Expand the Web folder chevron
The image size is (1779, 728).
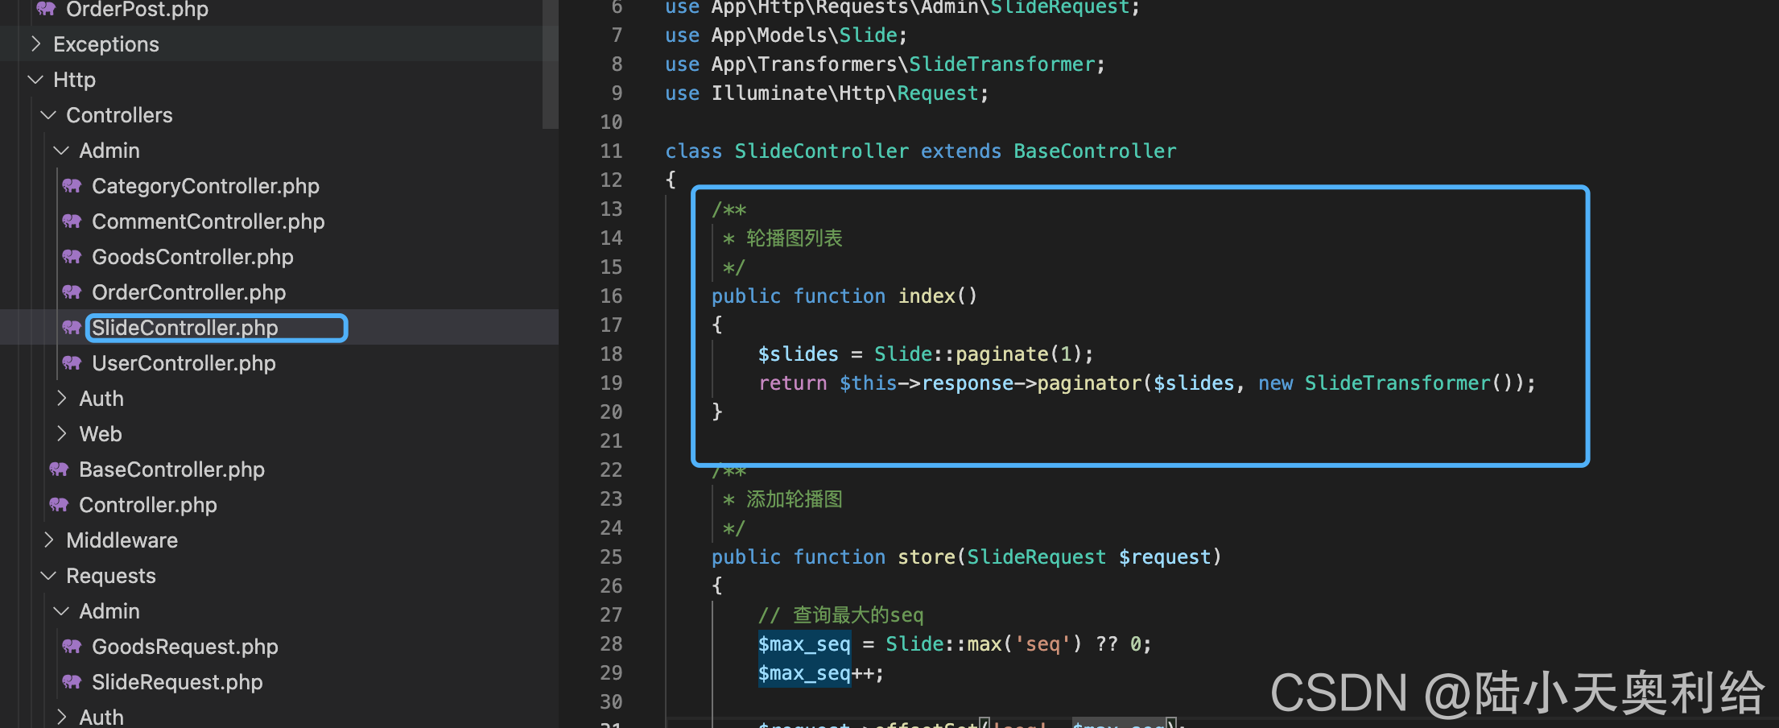pos(61,434)
